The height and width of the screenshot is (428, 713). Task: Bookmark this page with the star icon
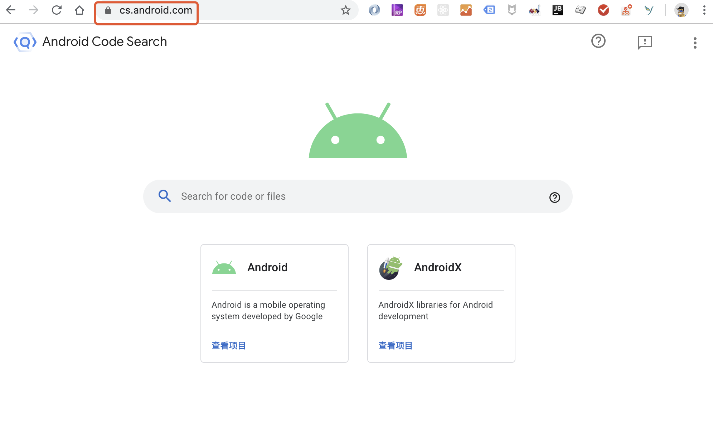345,10
